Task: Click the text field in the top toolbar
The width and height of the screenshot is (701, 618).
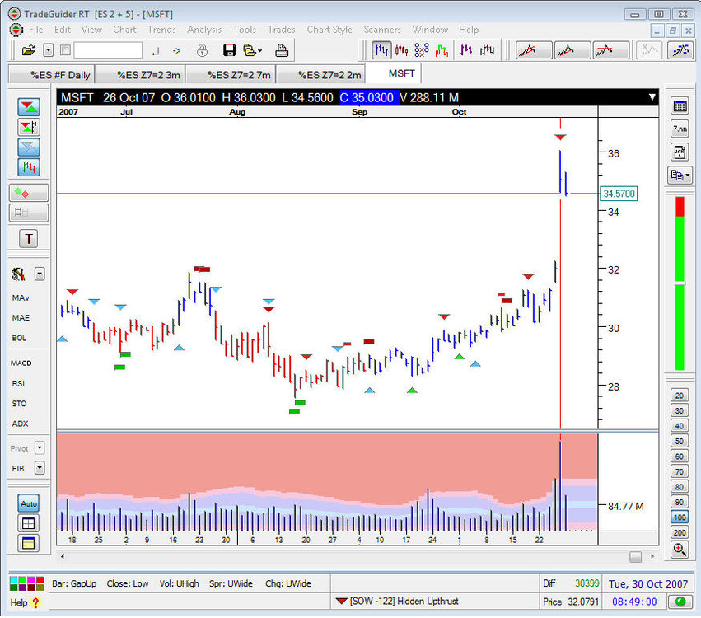Action: [108, 50]
